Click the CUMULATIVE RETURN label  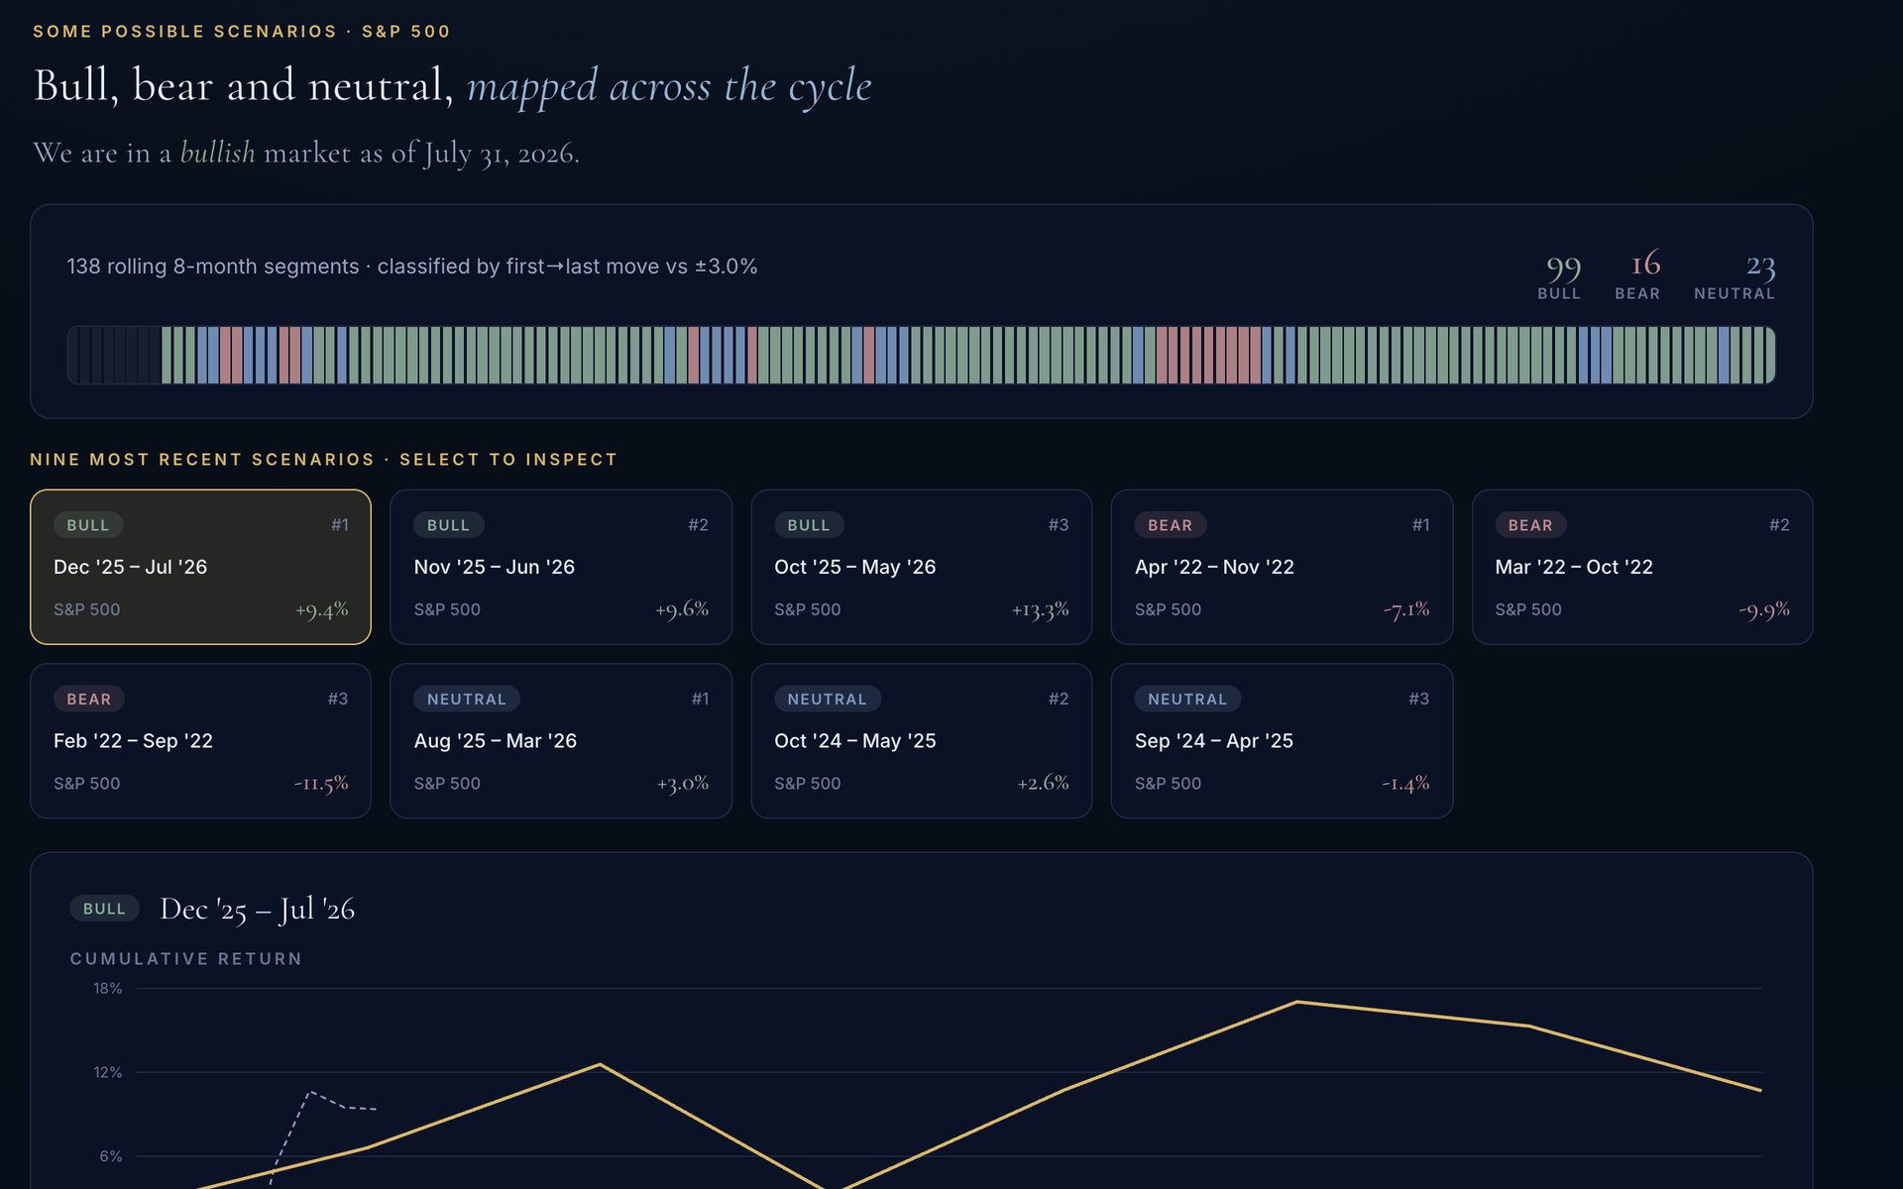tap(186, 958)
